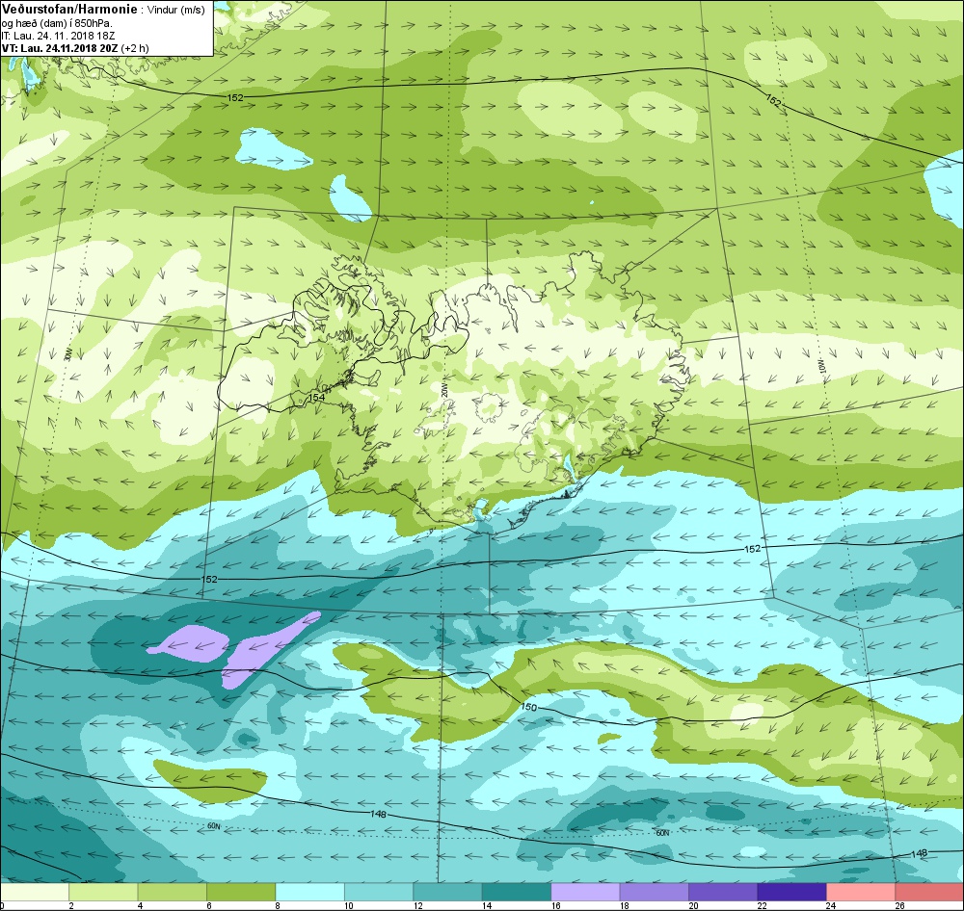Viewport: 964px width, 911px height.
Task: Select the dark teal 14–16 m/s legend swatch
Action: tap(517, 892)
